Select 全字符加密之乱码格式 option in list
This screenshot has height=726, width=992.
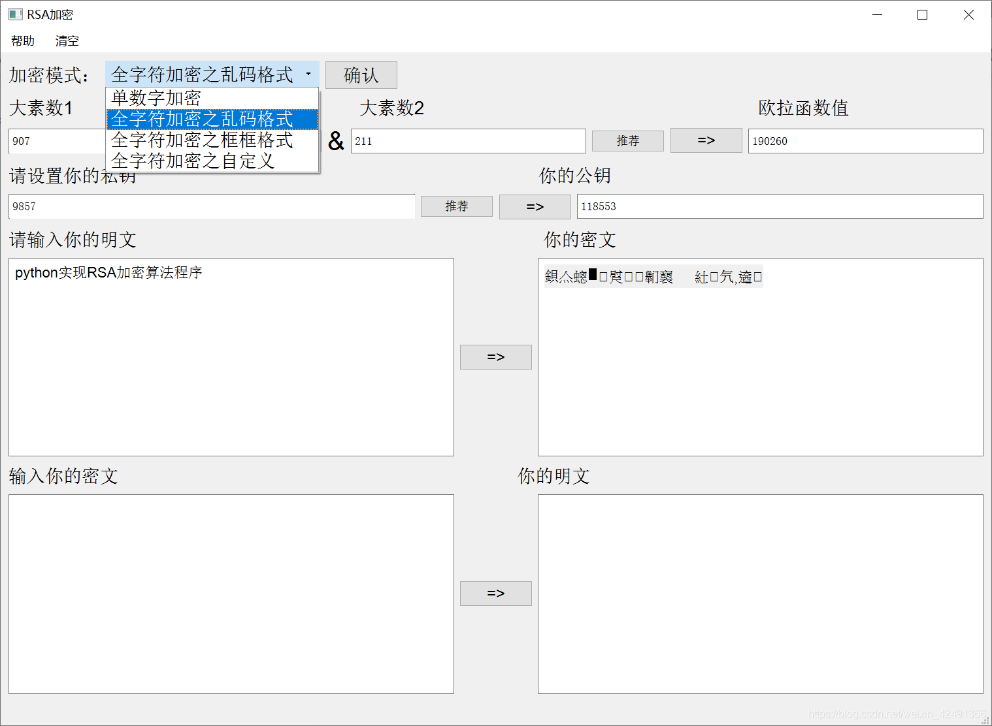[212, 119]
